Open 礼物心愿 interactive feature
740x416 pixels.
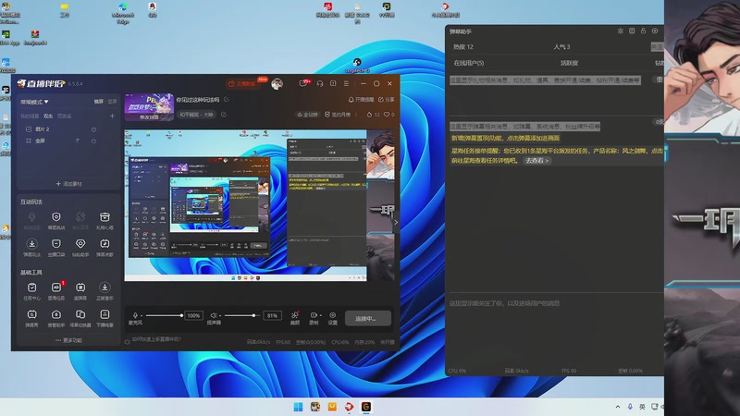pos(105,220)
